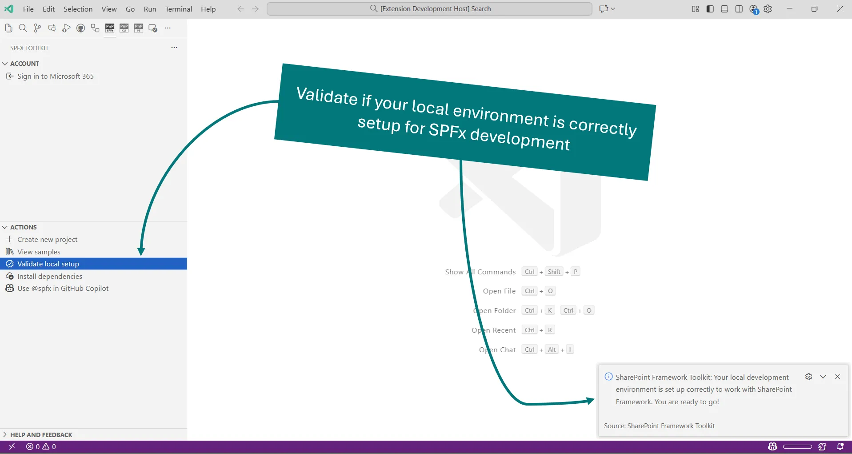Toggle the bottom panel visibility

[x=724, y=8]
